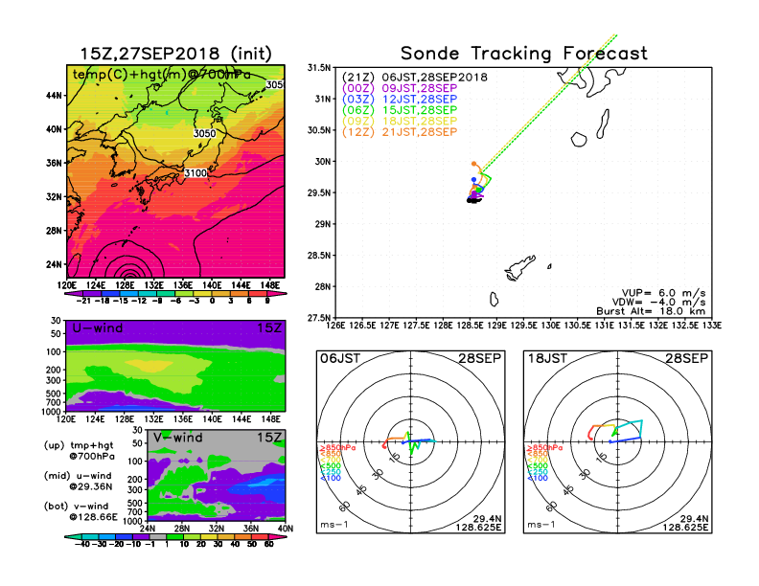
Task: Select legend entry "(12Z) 21JST,28SEP"
Action: (x=400, y=131)
